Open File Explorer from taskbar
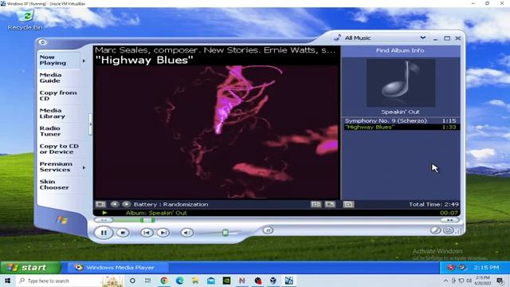This screenshot has height=287, width=510. tap(195, 281)
